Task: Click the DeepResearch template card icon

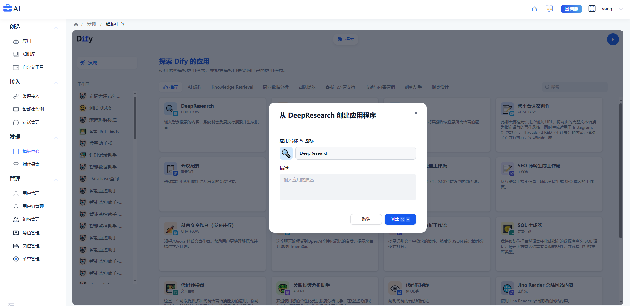Action: (x=171, y=109)
